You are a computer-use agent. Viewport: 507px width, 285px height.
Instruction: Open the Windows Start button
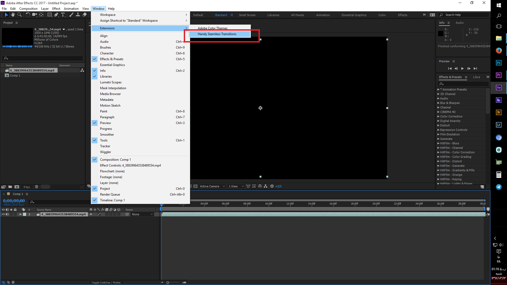pos(499,5)
